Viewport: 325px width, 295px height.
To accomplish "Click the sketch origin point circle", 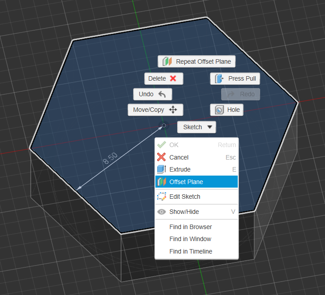I will [164, 125].
